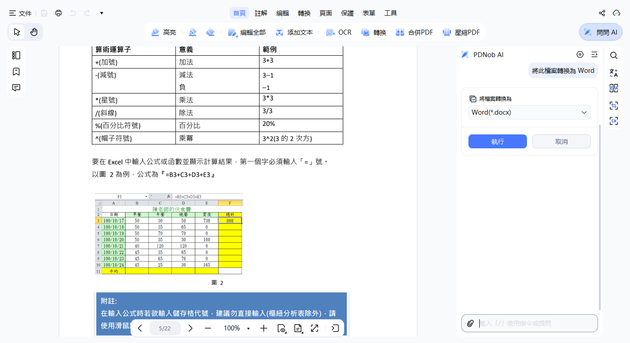
Task: Click the redo arrow icon
Action: (87, 13)
